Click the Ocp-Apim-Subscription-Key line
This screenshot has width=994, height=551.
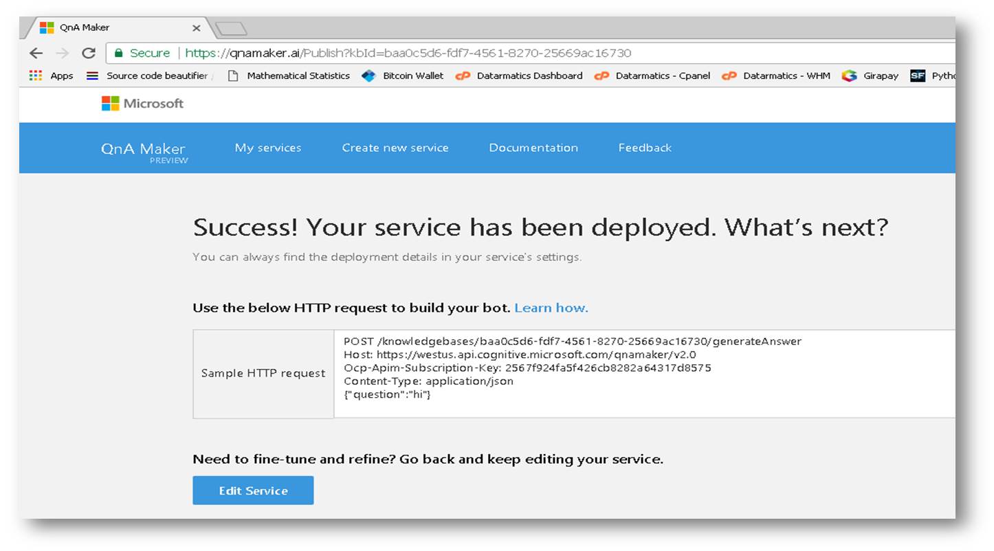click(x=527, y=368)
